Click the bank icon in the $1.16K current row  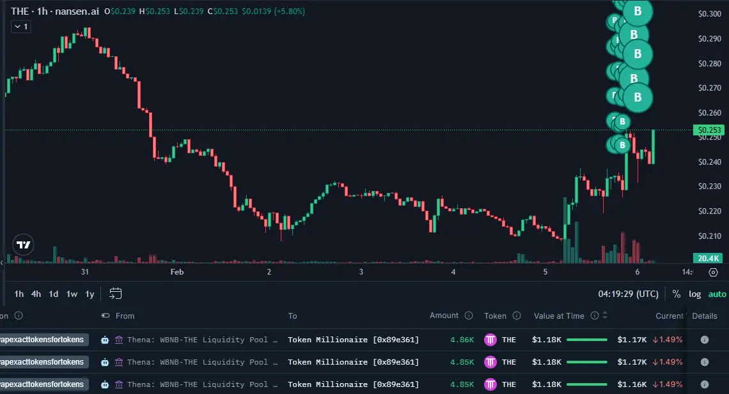pyautogui.click(x=119, y=384)
